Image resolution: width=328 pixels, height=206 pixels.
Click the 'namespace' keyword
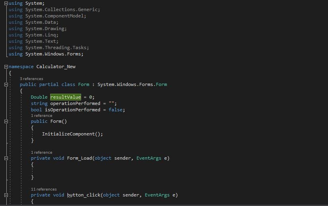21,67
